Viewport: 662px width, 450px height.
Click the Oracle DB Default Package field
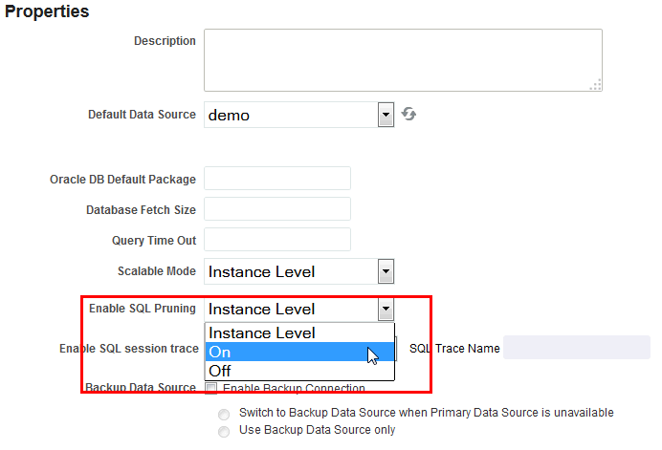tap(277, 179)
